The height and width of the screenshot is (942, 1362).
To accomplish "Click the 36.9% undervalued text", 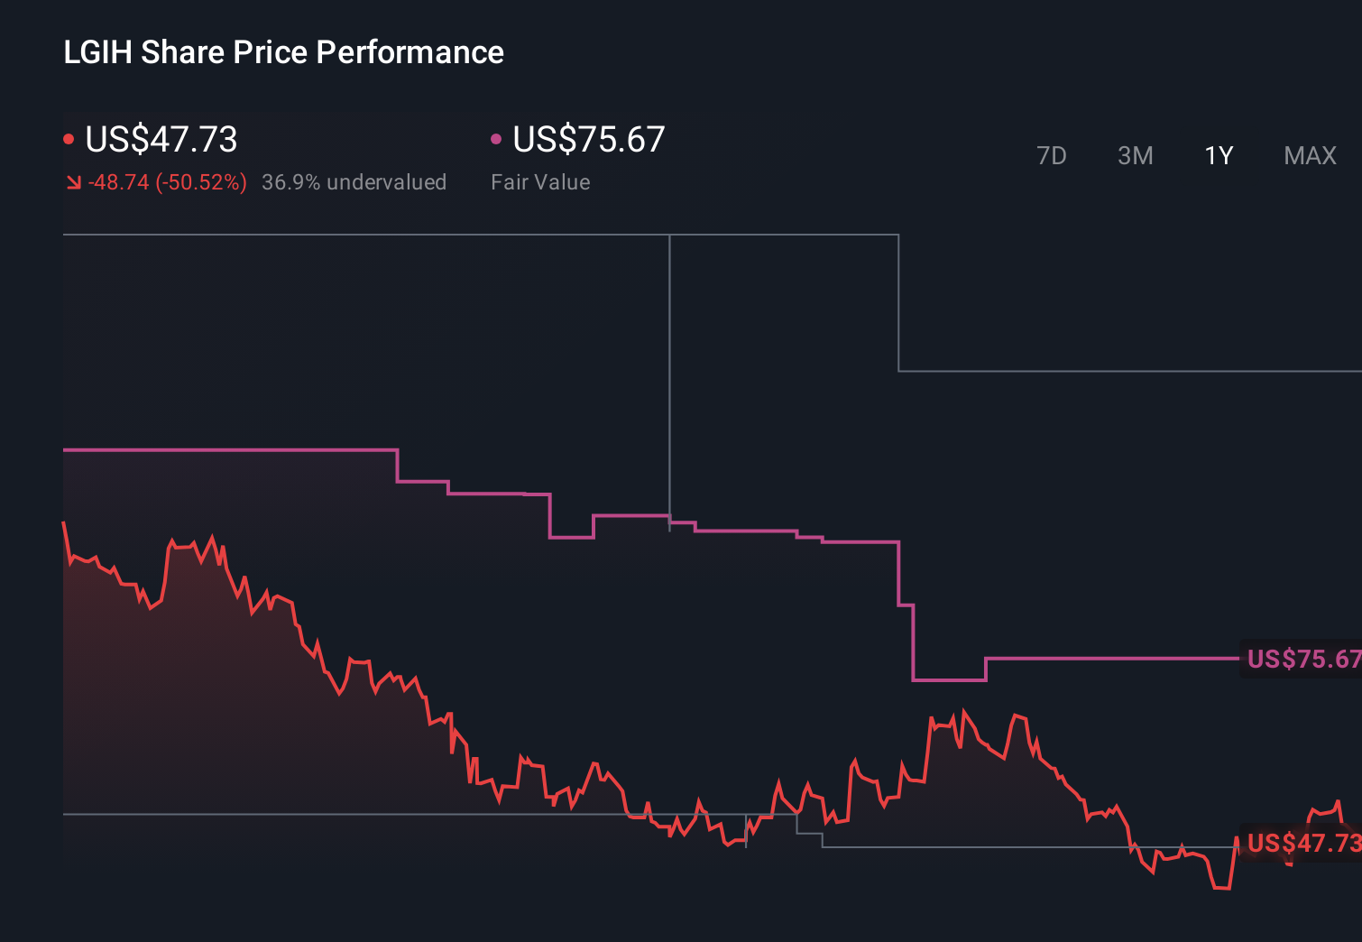I will pyautogui.click(x=354, y=181).
